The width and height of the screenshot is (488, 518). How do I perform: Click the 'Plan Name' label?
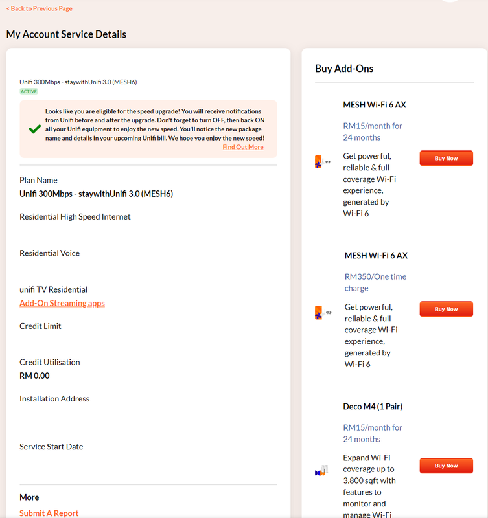click(38, 180)
